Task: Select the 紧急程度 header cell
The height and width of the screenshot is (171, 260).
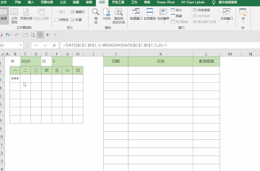Action: 206,61
